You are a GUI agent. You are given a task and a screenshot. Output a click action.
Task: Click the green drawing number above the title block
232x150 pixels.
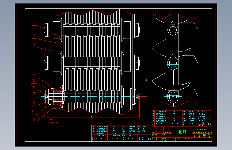202,129
